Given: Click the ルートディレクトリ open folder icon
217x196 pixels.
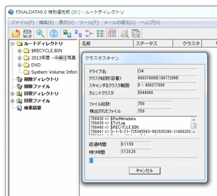Looking at the screenshot, I should (19, 43).
